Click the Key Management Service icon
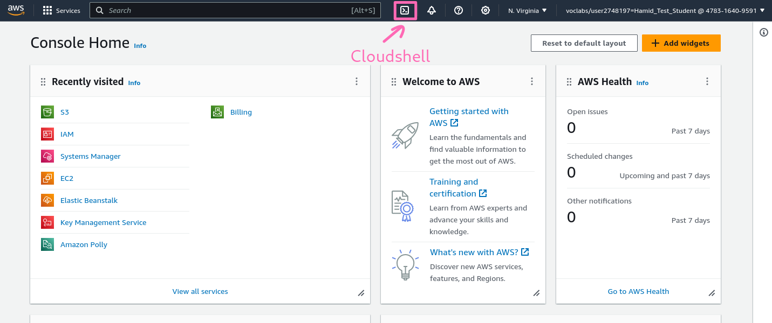 click(47, 222)
